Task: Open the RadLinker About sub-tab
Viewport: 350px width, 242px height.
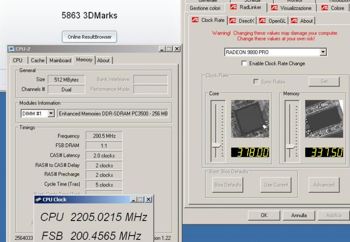Action: click(302, 21)
